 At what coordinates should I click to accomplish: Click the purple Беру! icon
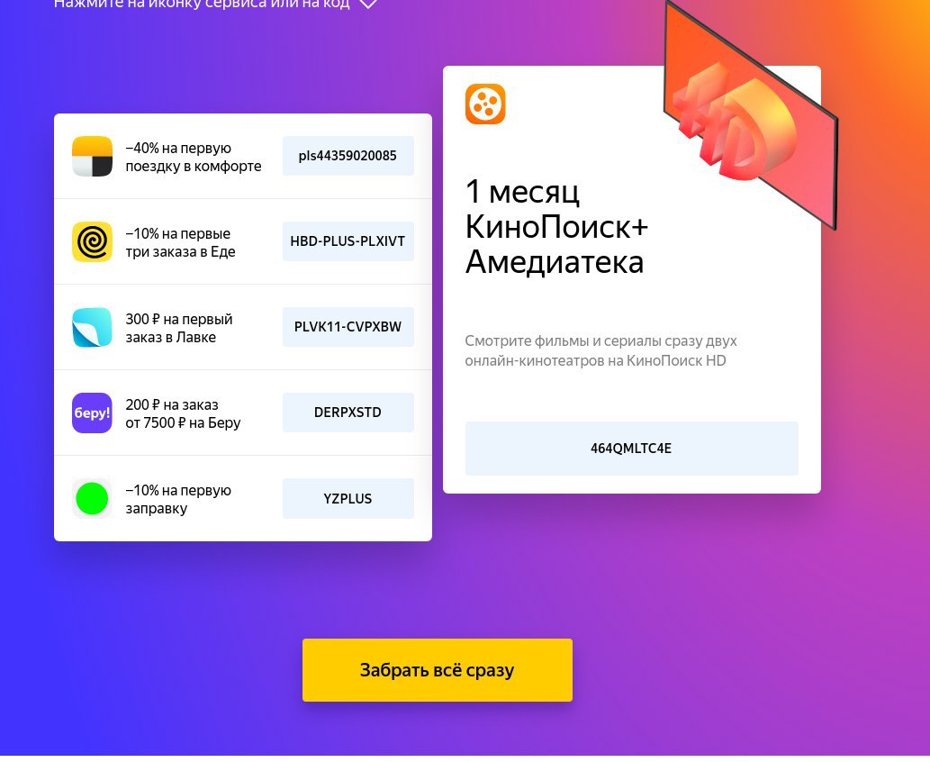[x=92, y=413]
